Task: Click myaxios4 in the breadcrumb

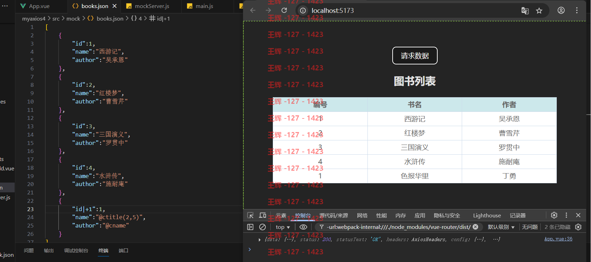Action: point(34,18)
